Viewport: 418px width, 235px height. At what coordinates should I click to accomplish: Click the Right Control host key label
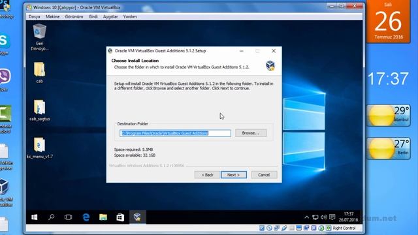344,228
